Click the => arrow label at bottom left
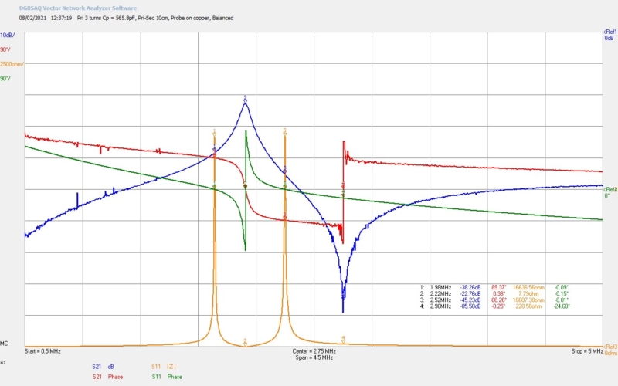The height and width of the screenshot is (386, 618). coord(3,362)
